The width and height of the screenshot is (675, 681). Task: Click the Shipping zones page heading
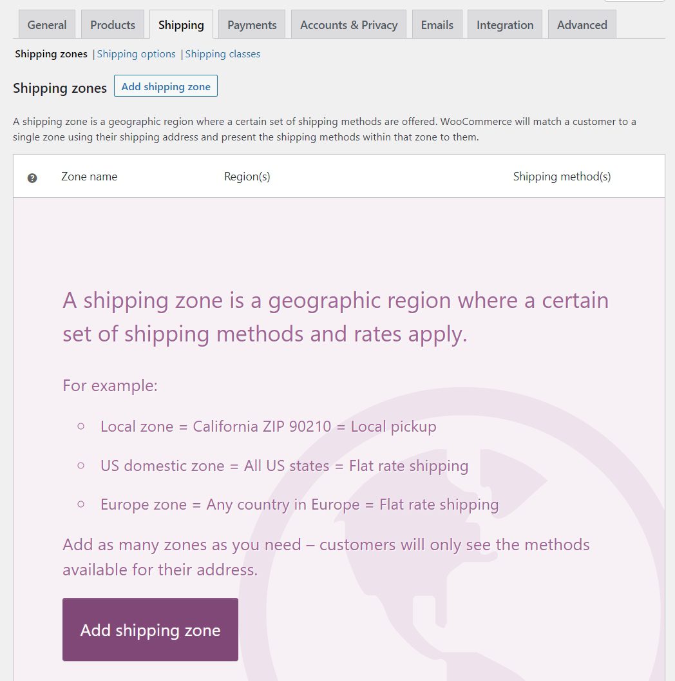[x=59, y=88]
